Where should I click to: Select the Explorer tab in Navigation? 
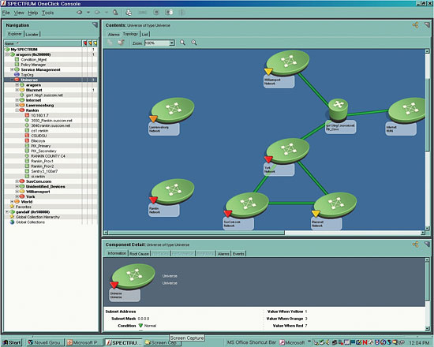pos(15,34)
